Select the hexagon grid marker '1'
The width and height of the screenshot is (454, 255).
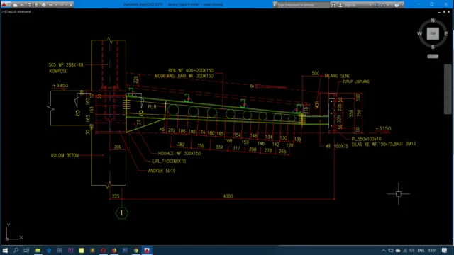[x=121, y=213]
